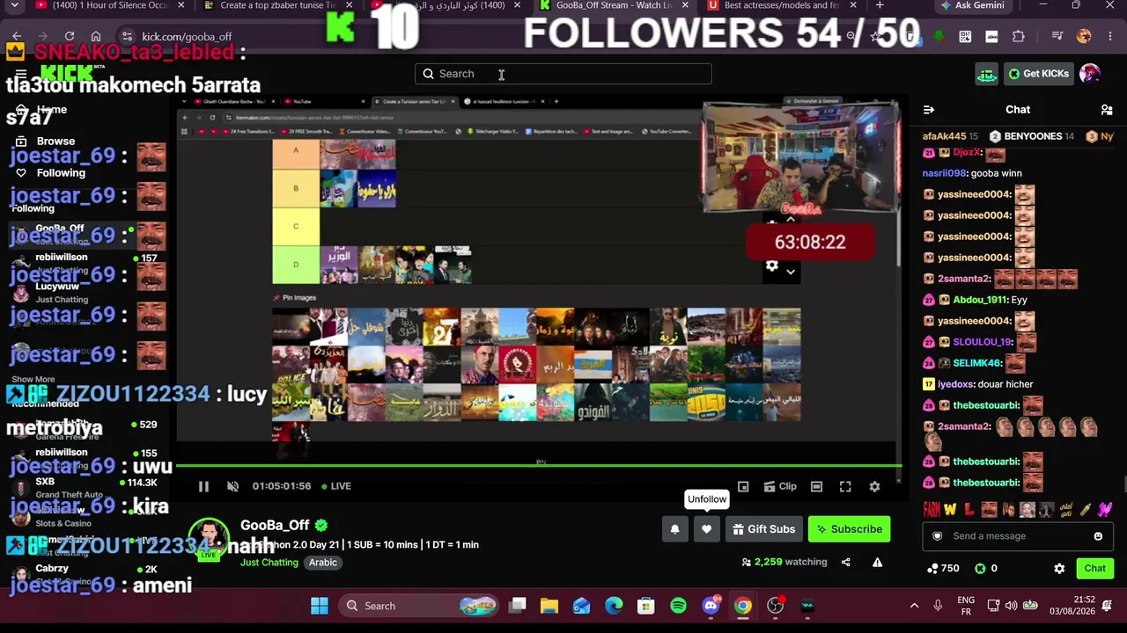Unfollow GooBa_Off with the heart button
This screenshot has height=633, width=1127.
pyautogui.click(x=706, y=529)
